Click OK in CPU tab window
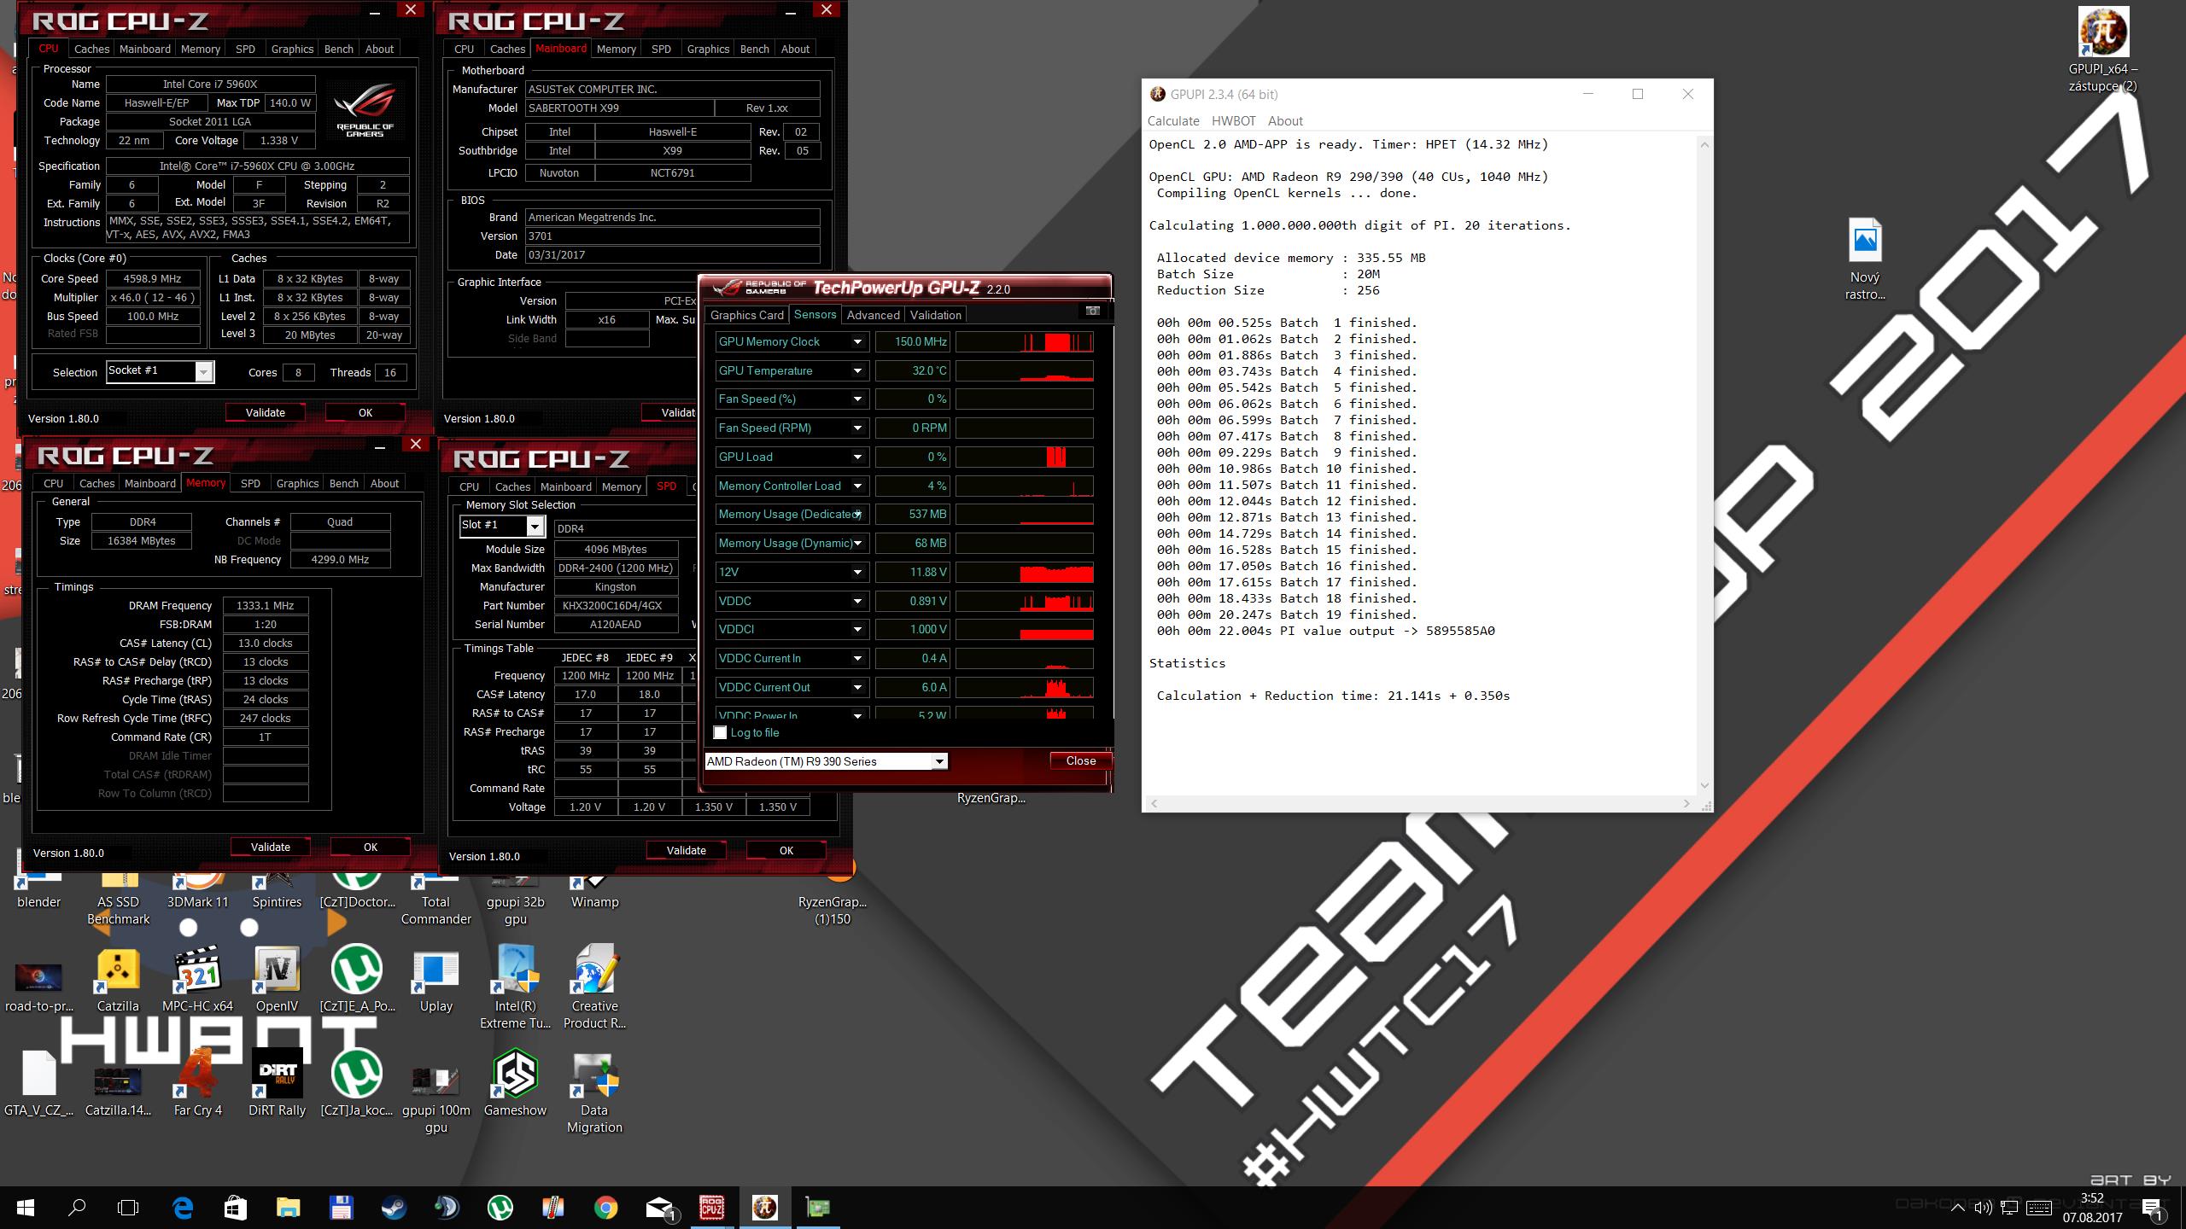2186x1229 pixels. (365, 412)
